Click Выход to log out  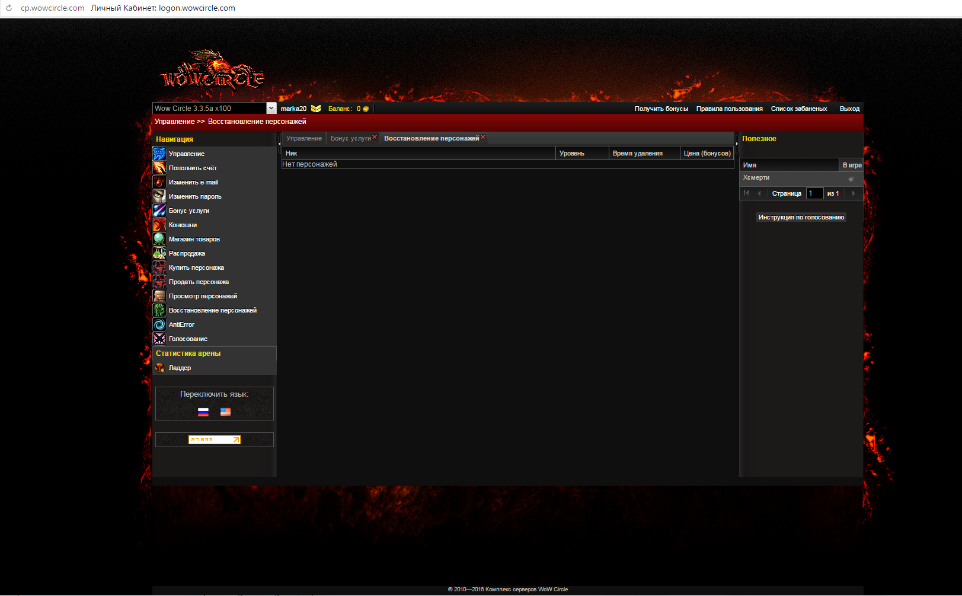849,109
